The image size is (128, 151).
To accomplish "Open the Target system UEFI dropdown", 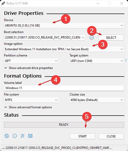I will point(97,61).
